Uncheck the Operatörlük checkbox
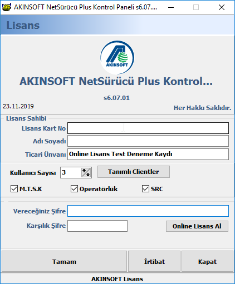The image size is (235, 284). pyautogui.click(x=74, y=189)
